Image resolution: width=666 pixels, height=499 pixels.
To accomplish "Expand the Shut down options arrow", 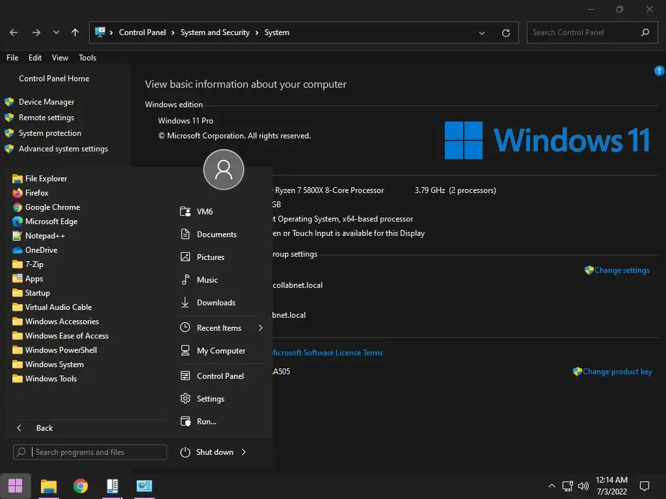I will coord(244,452).
